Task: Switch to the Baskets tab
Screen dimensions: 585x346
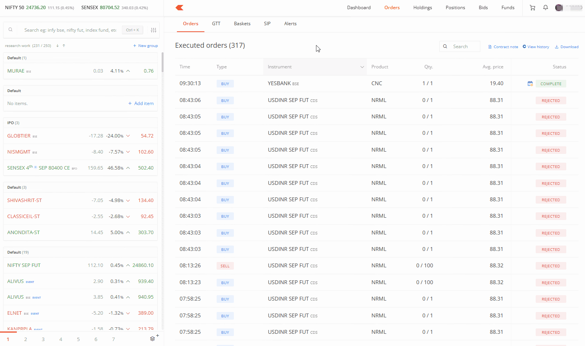Action: (242, 24)
